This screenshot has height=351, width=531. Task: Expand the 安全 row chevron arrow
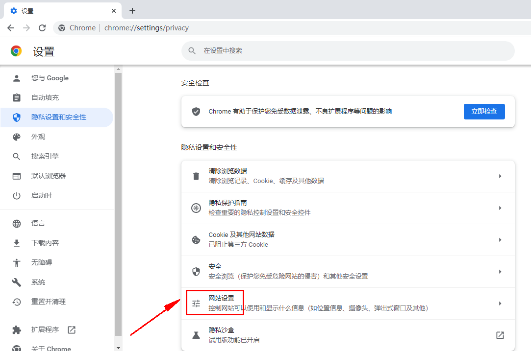(x=500, y=272)
